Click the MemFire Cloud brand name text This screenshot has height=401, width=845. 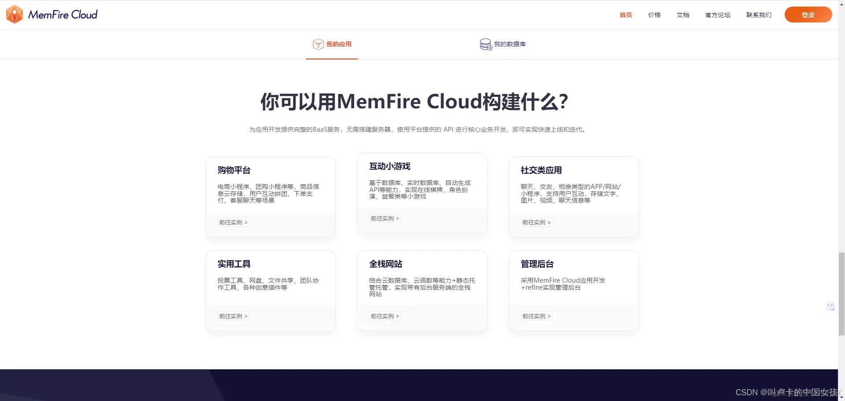coord(63,15)
